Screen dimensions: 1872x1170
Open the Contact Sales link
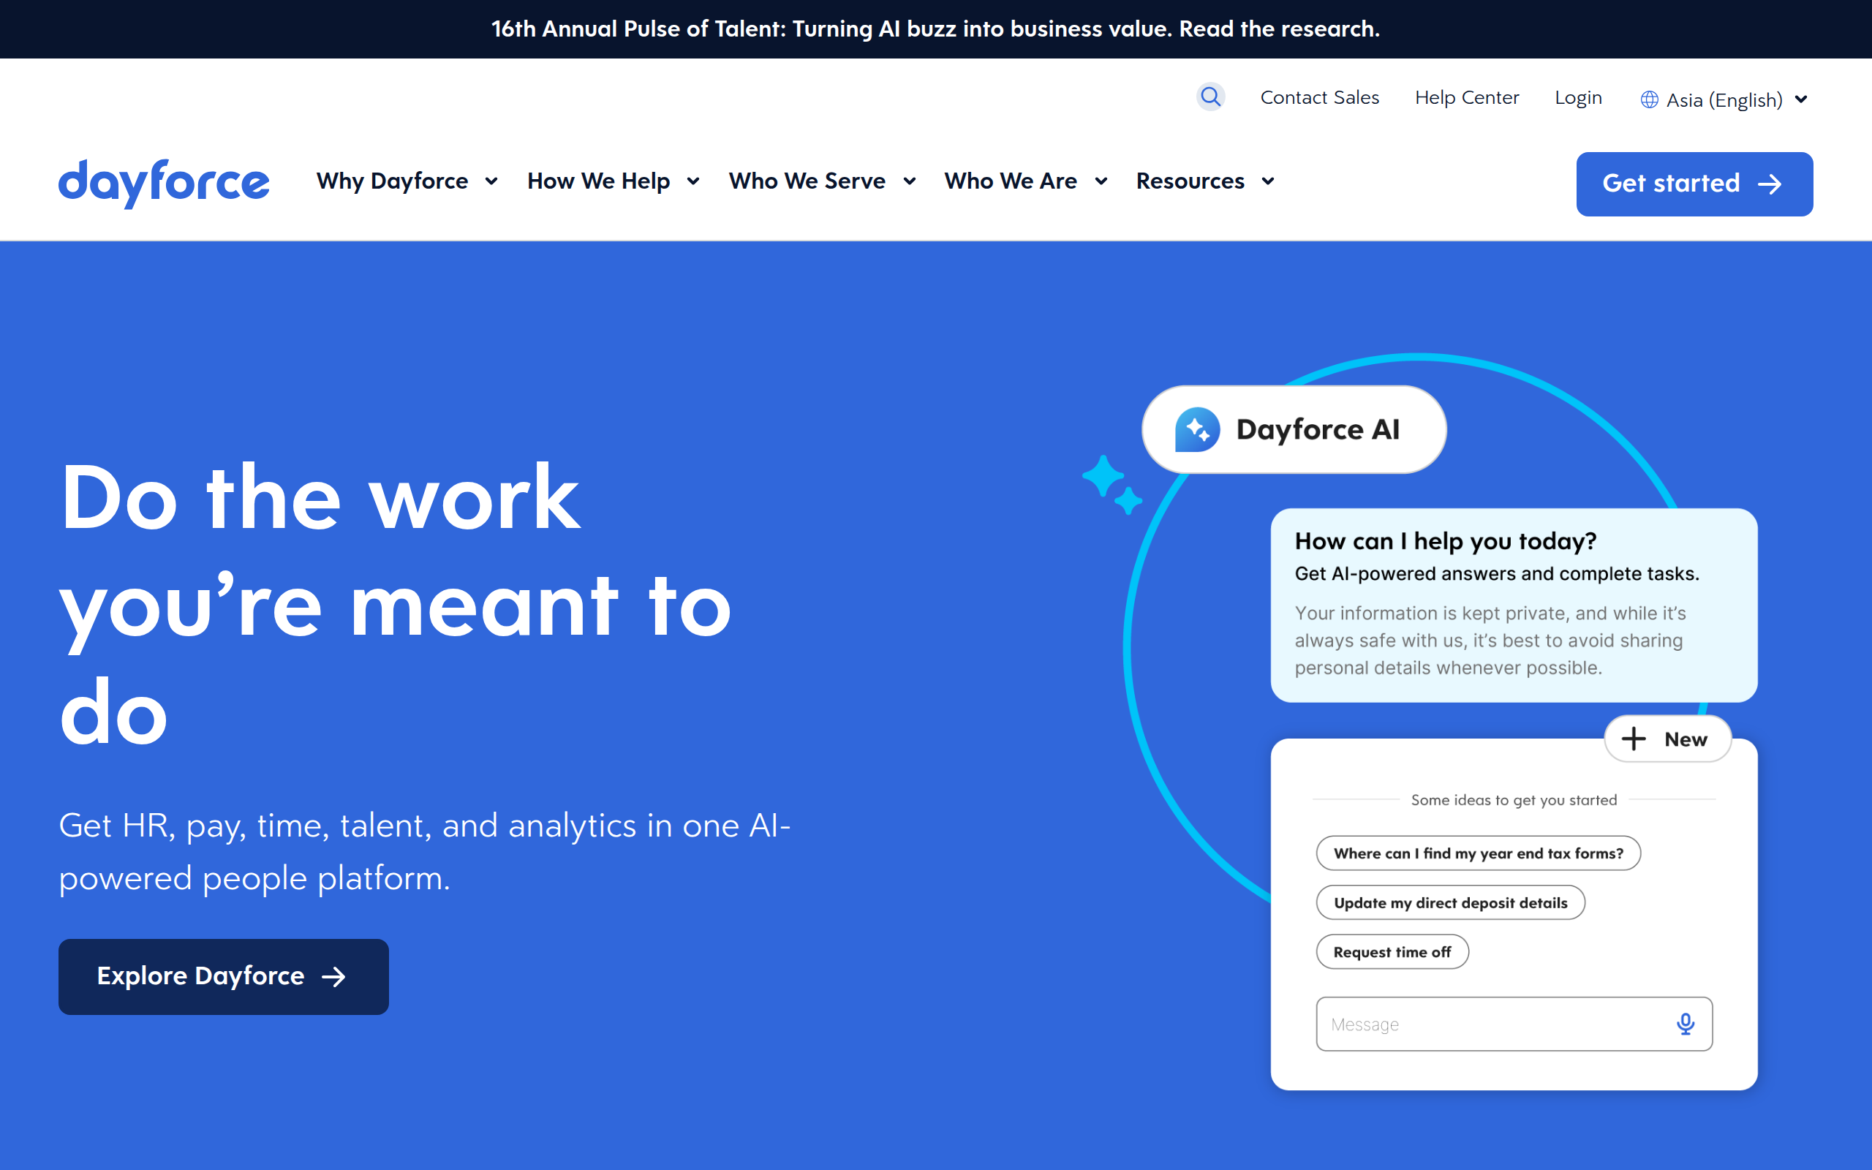tap(1319, 97)
